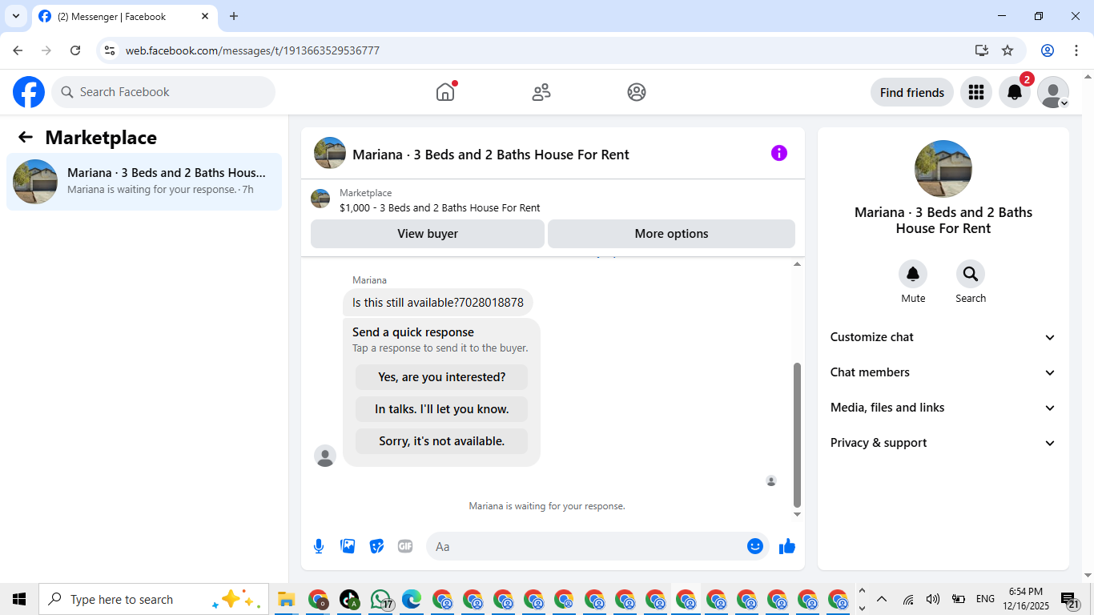The image size is (1094, 615).
Task: Go back in Chrome browser
Action: coord(18,50)
